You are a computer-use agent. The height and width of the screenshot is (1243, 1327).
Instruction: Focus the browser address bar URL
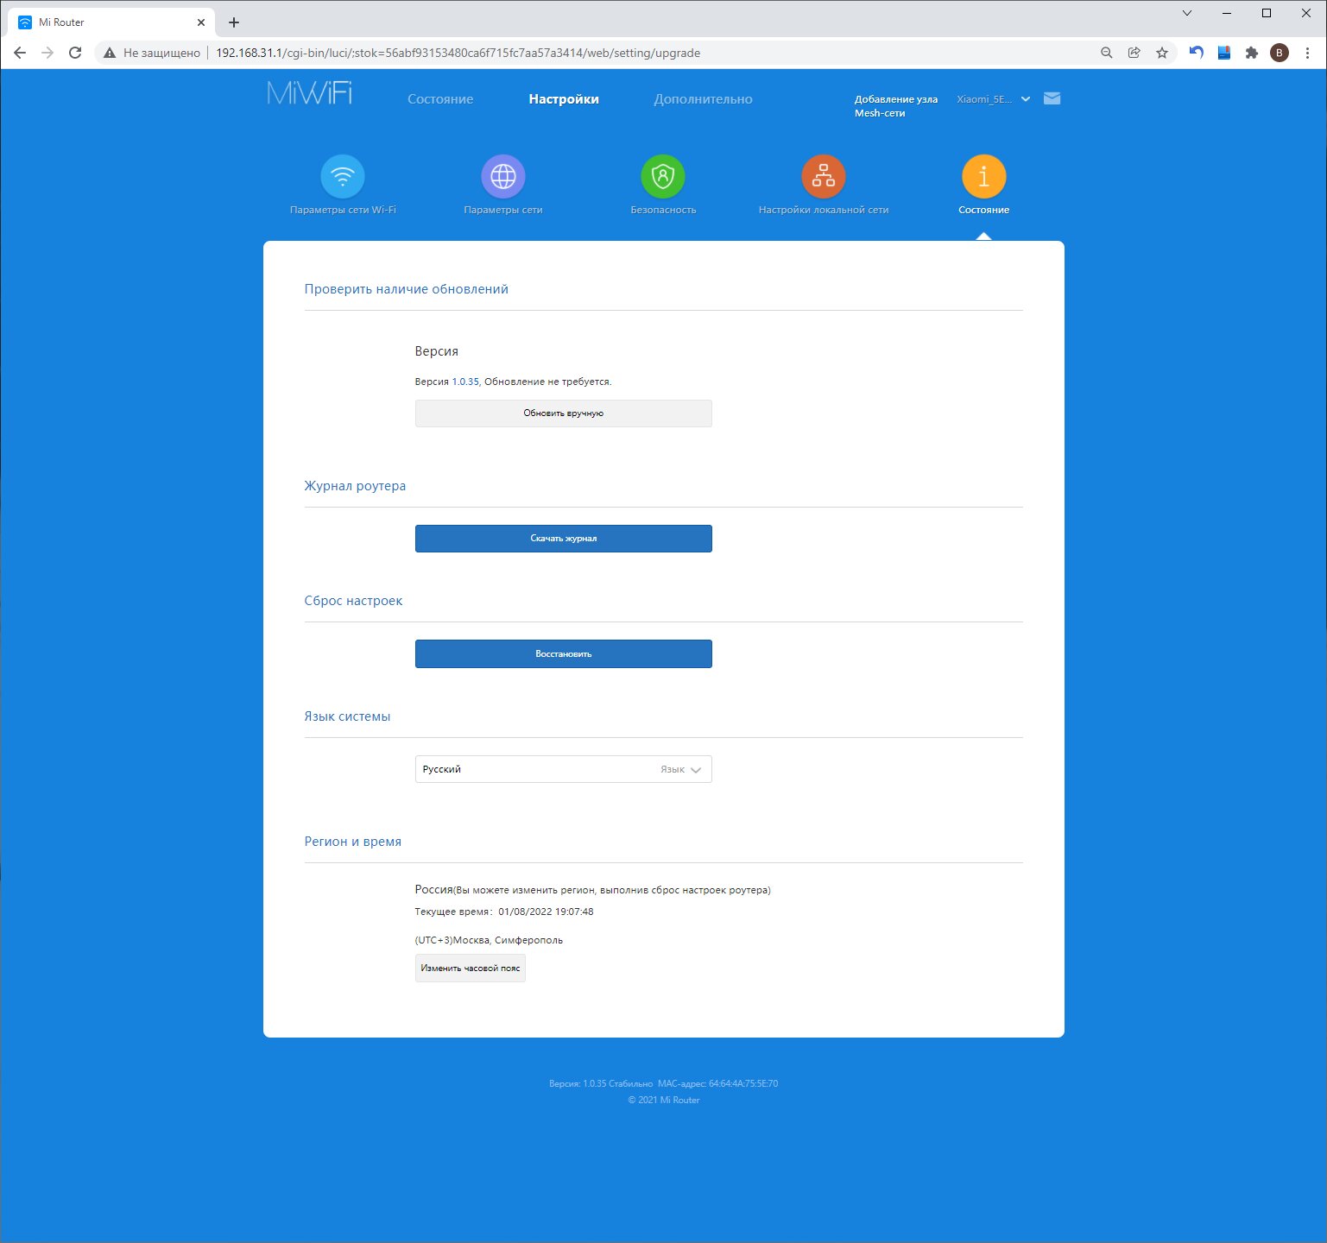tap(458, 53)
